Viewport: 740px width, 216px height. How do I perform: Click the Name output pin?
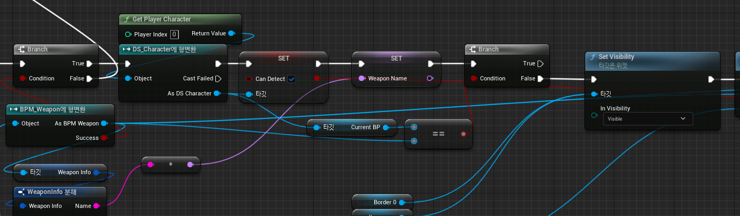(x=97, y=206)
